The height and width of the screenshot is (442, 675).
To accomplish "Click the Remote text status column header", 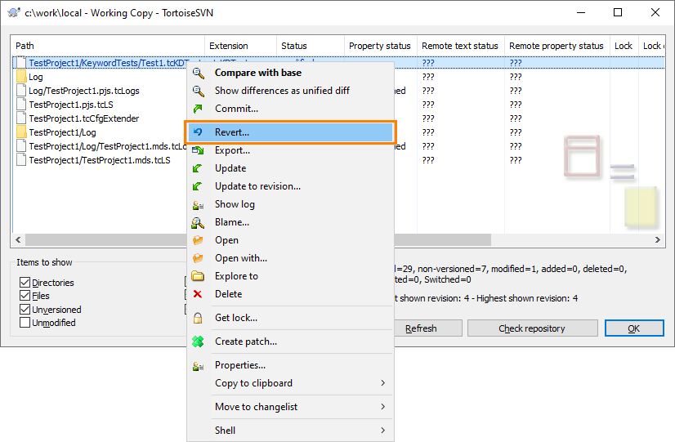I will click(461, 46).
